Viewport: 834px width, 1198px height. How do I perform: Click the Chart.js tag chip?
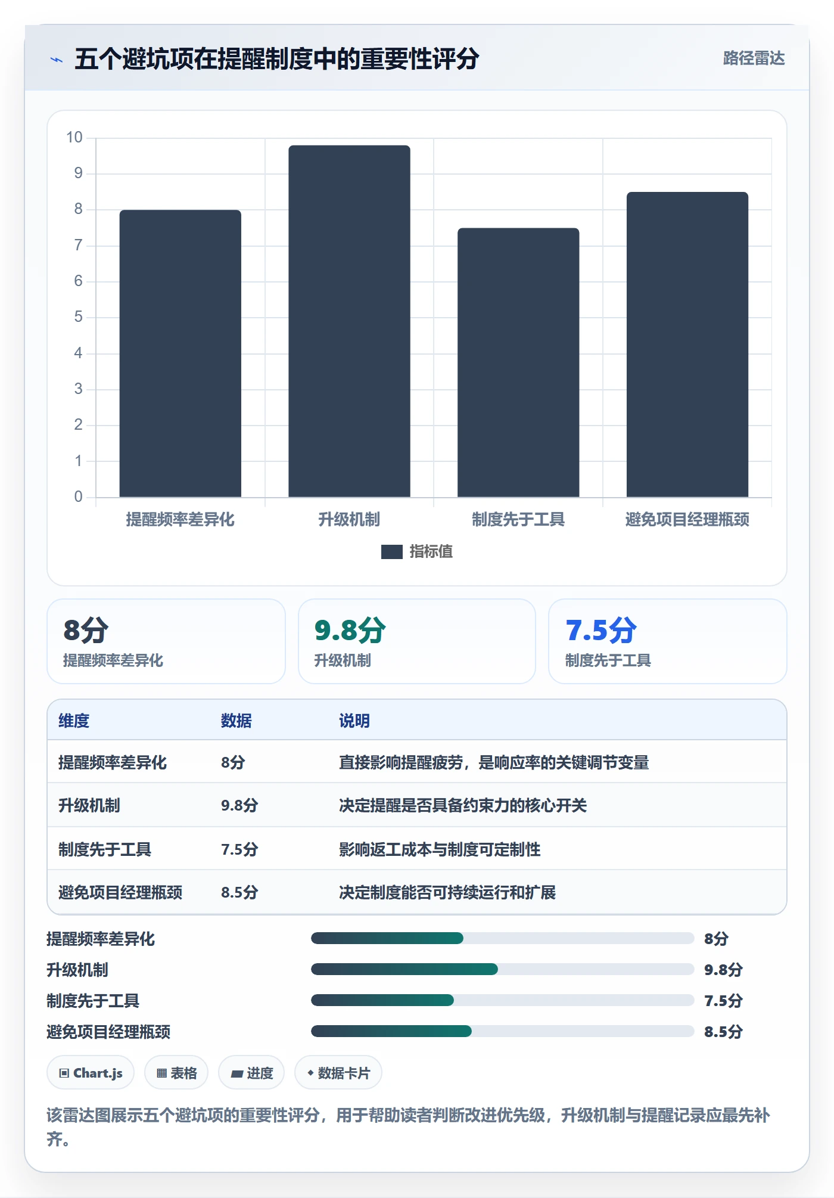[91, 1073]
